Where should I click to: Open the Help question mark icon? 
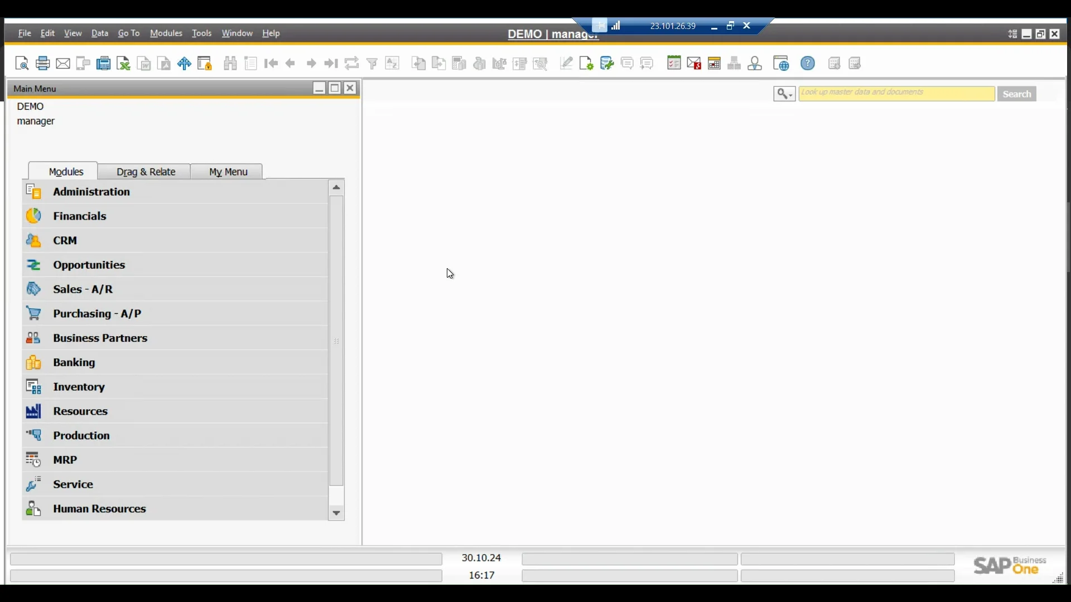point(808,64)
